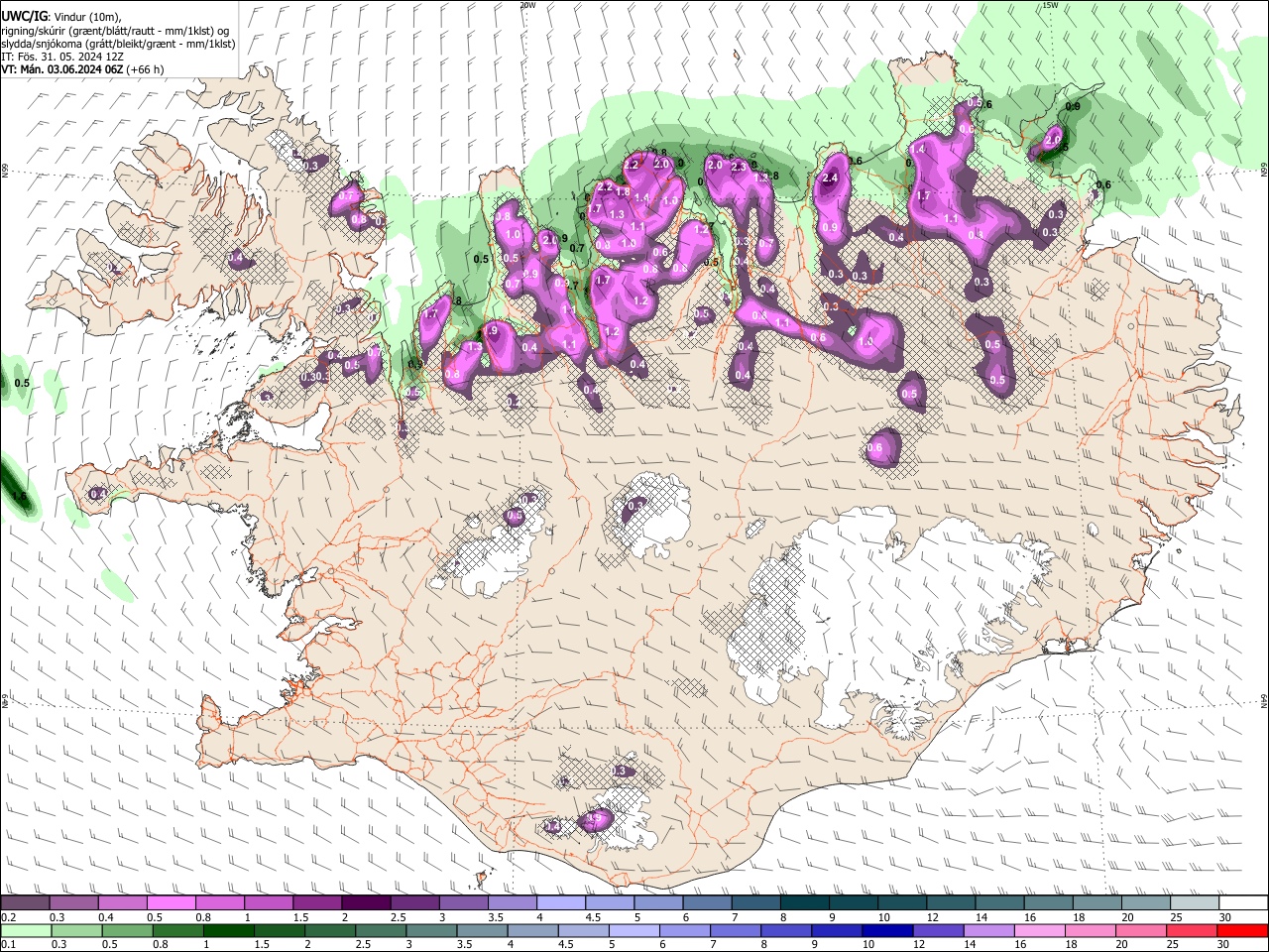Choose the light lavender 4–4.5 swatch, upper legend row
The height and width of the screenshot is (952, 1269).
561,903
